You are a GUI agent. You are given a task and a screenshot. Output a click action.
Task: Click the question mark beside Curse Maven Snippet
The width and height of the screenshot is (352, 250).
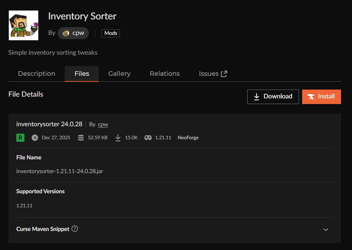(75, 229)
